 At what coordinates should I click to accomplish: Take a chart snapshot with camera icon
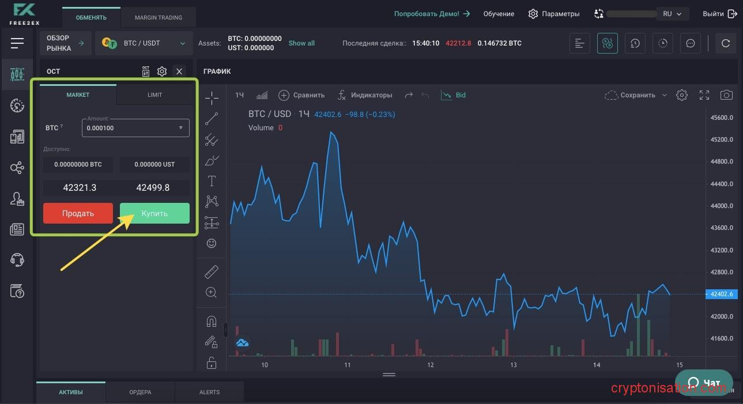(726, 95)
